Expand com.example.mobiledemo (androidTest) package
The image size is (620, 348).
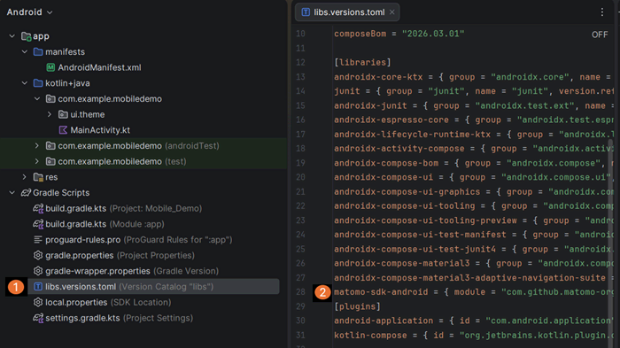tap(37, 145)
